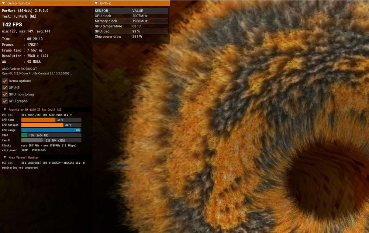
Task: Click the Frame time 7.557 ms line
Action: click(x=23, y=50)
